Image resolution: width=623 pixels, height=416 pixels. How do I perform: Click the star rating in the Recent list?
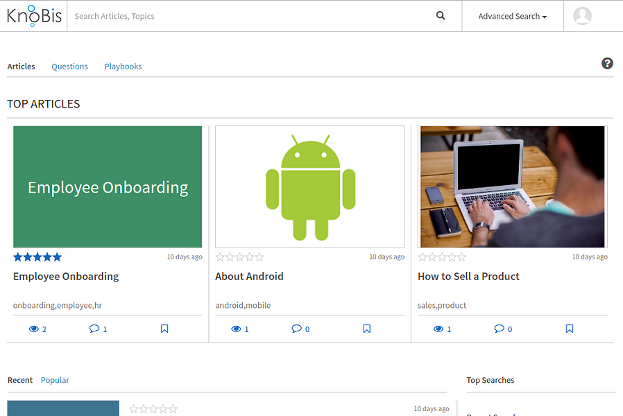pos(153,409)
